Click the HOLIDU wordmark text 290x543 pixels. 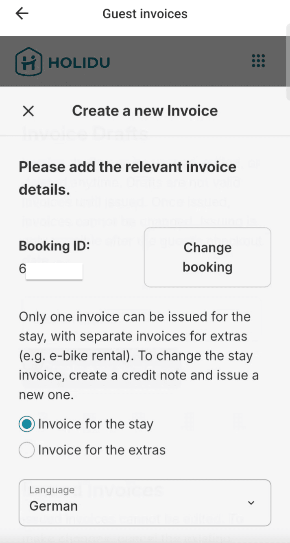[79, 62]
